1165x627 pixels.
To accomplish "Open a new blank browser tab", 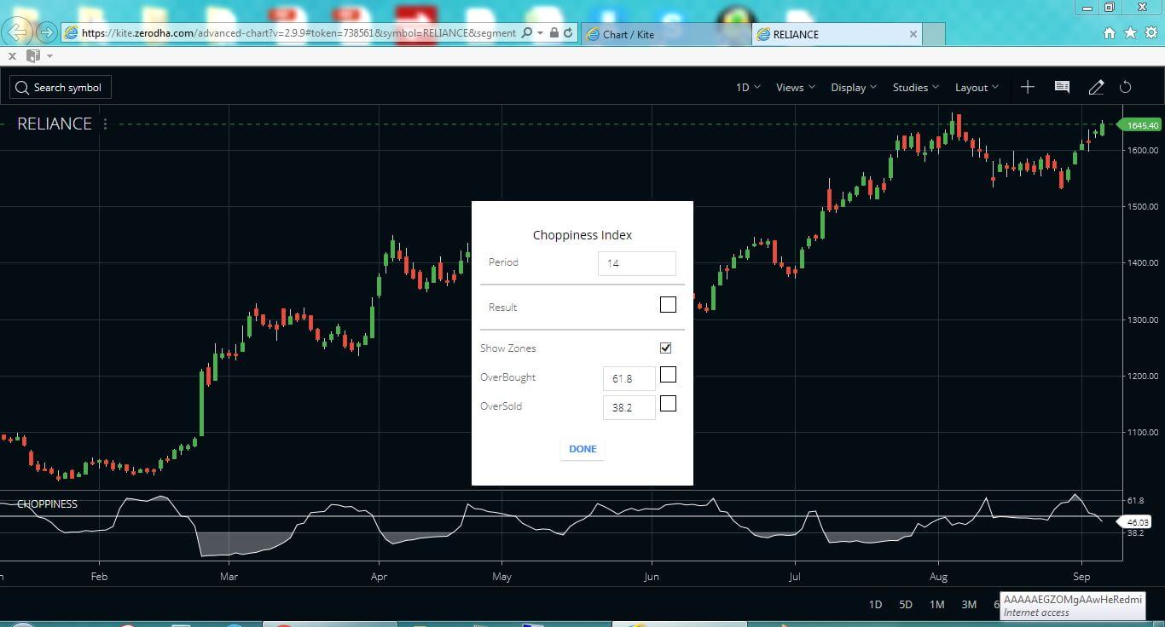I will [x=934, y=34].
